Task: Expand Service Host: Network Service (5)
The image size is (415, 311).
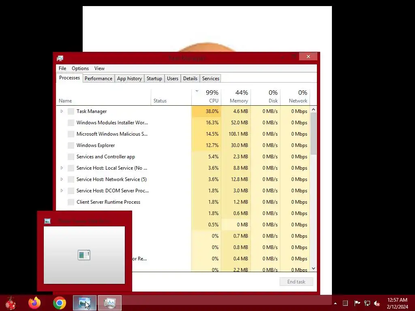Action: click(62, 179)
